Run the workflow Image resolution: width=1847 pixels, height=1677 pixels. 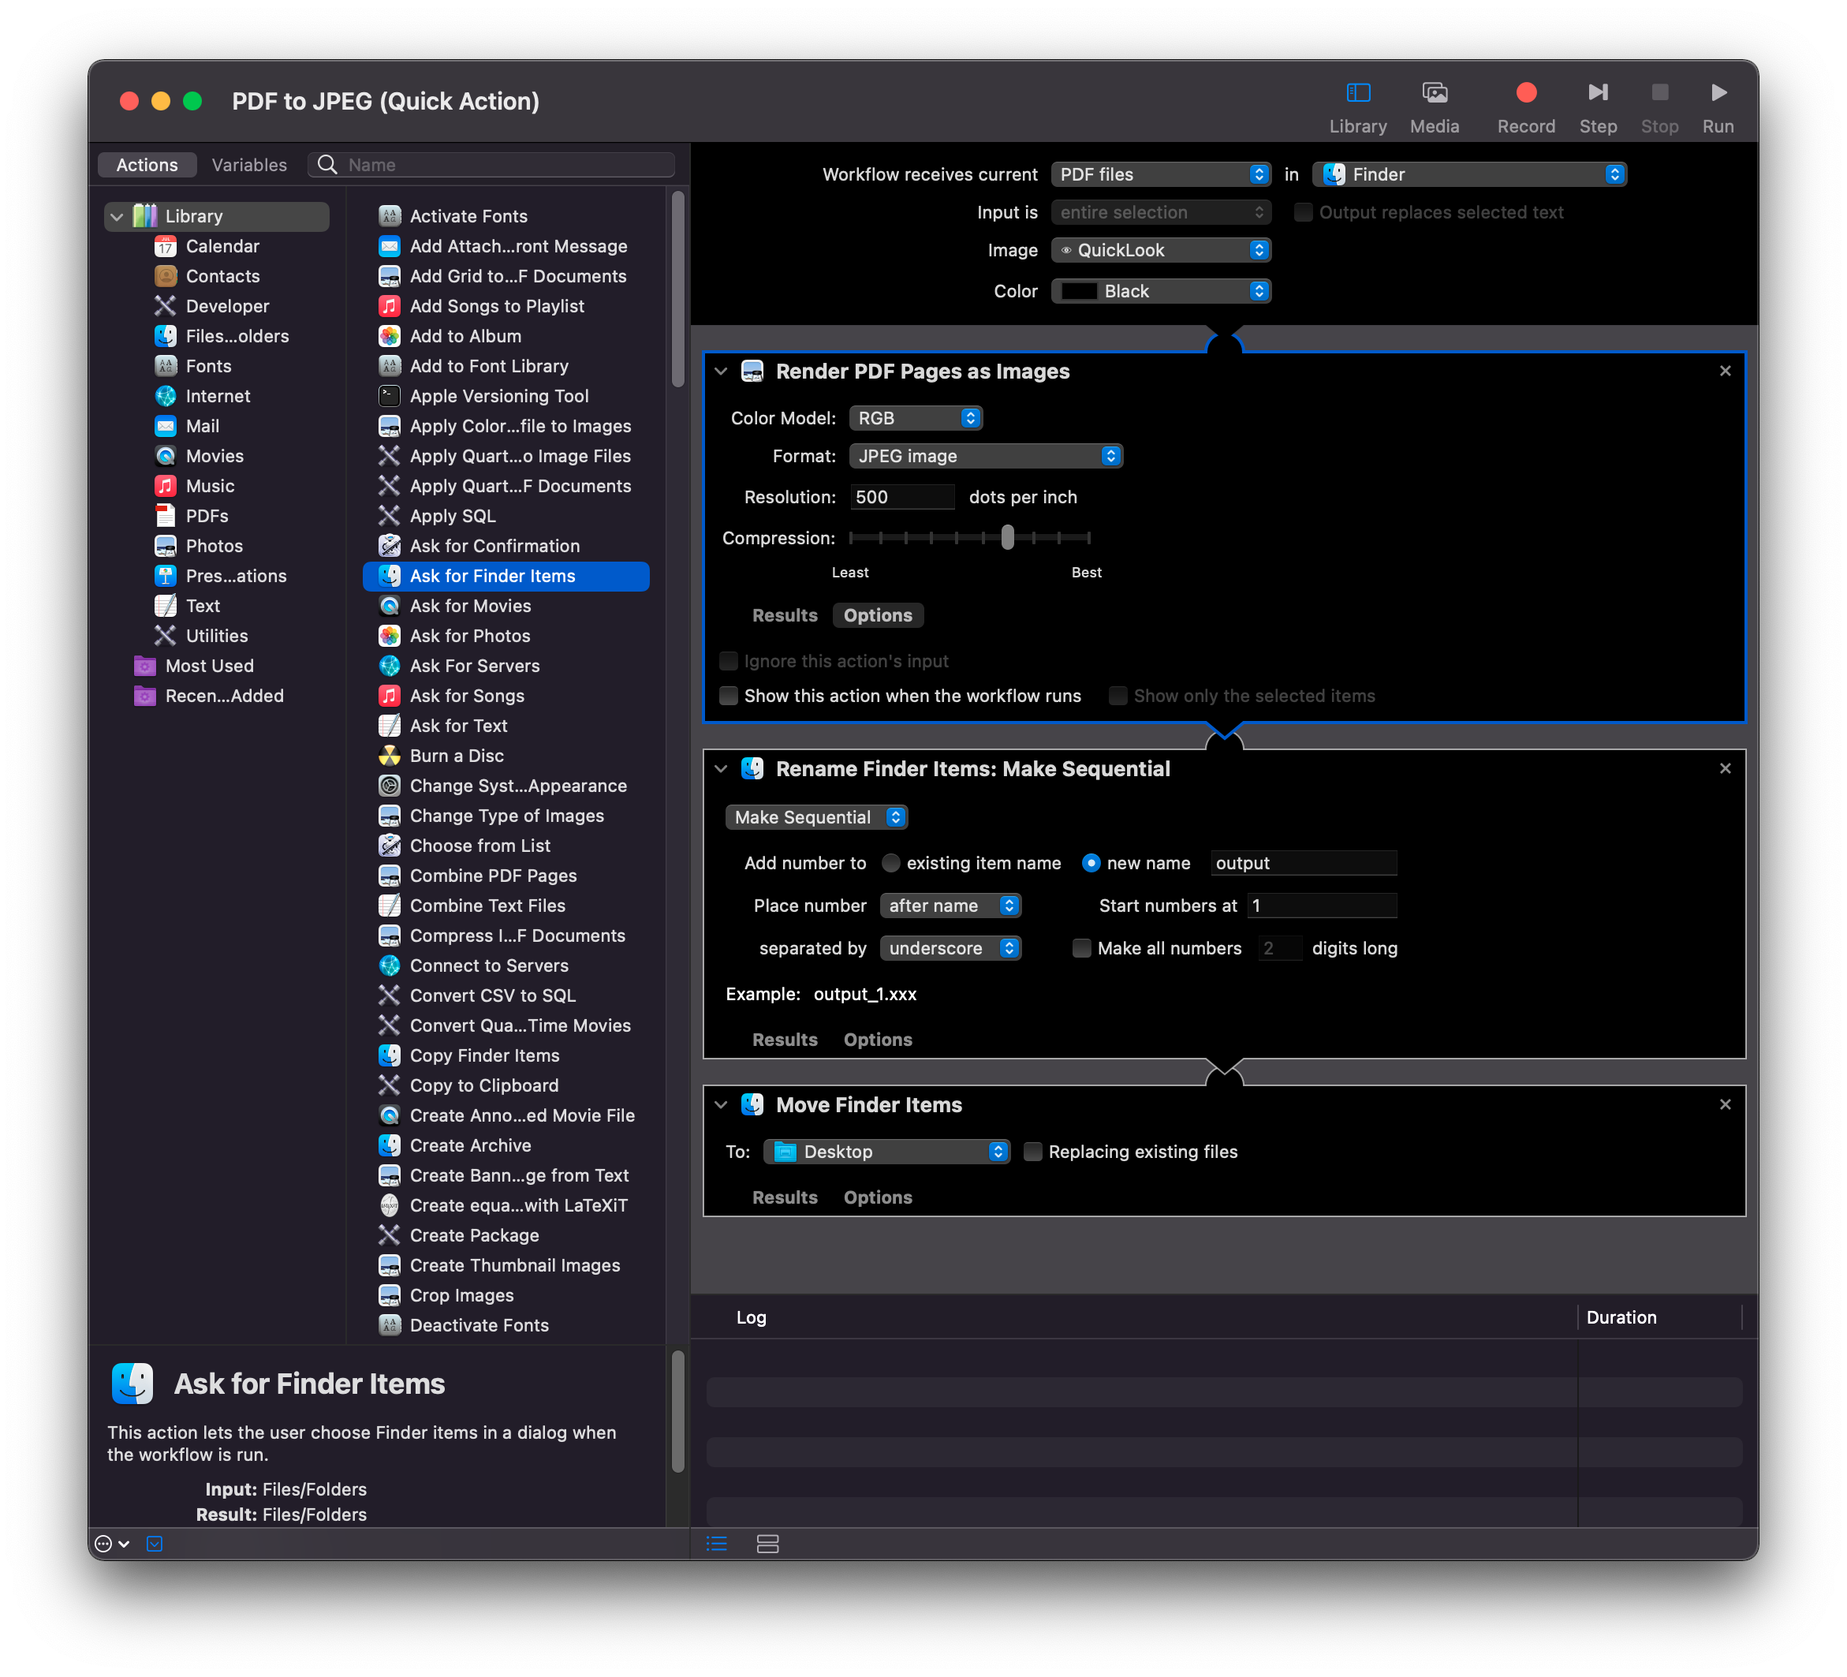[x=1718, y=107]
